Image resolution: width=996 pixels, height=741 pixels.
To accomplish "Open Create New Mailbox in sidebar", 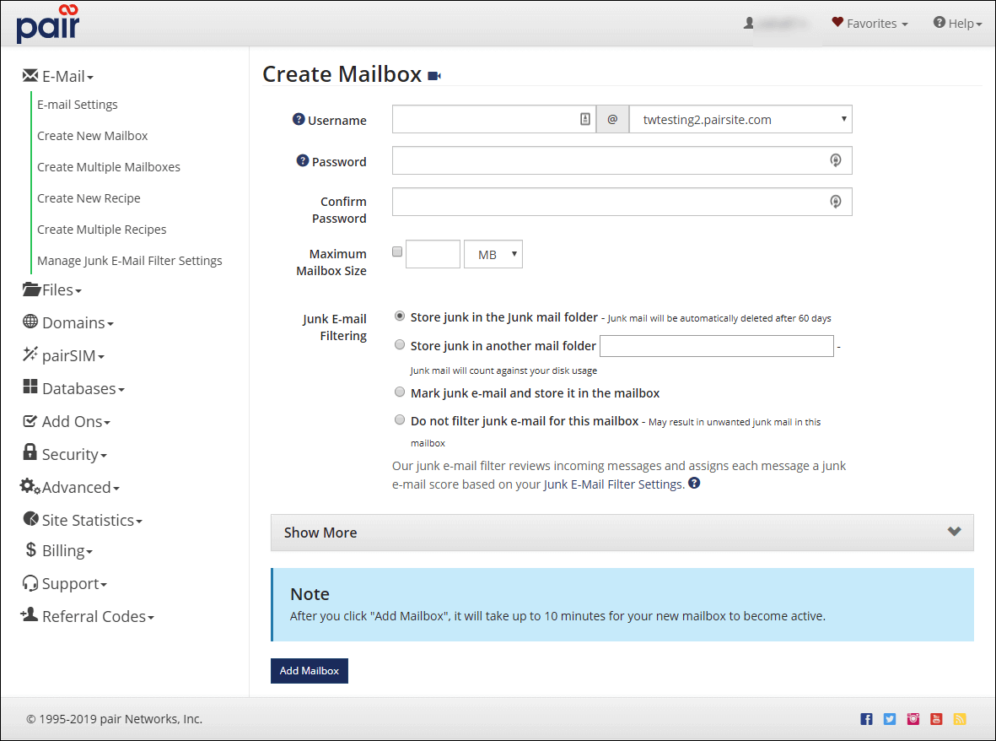I will [92, 135].
